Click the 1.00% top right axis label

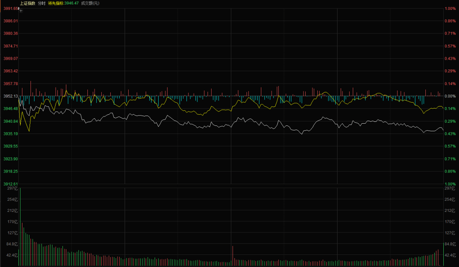coord(450,9)
